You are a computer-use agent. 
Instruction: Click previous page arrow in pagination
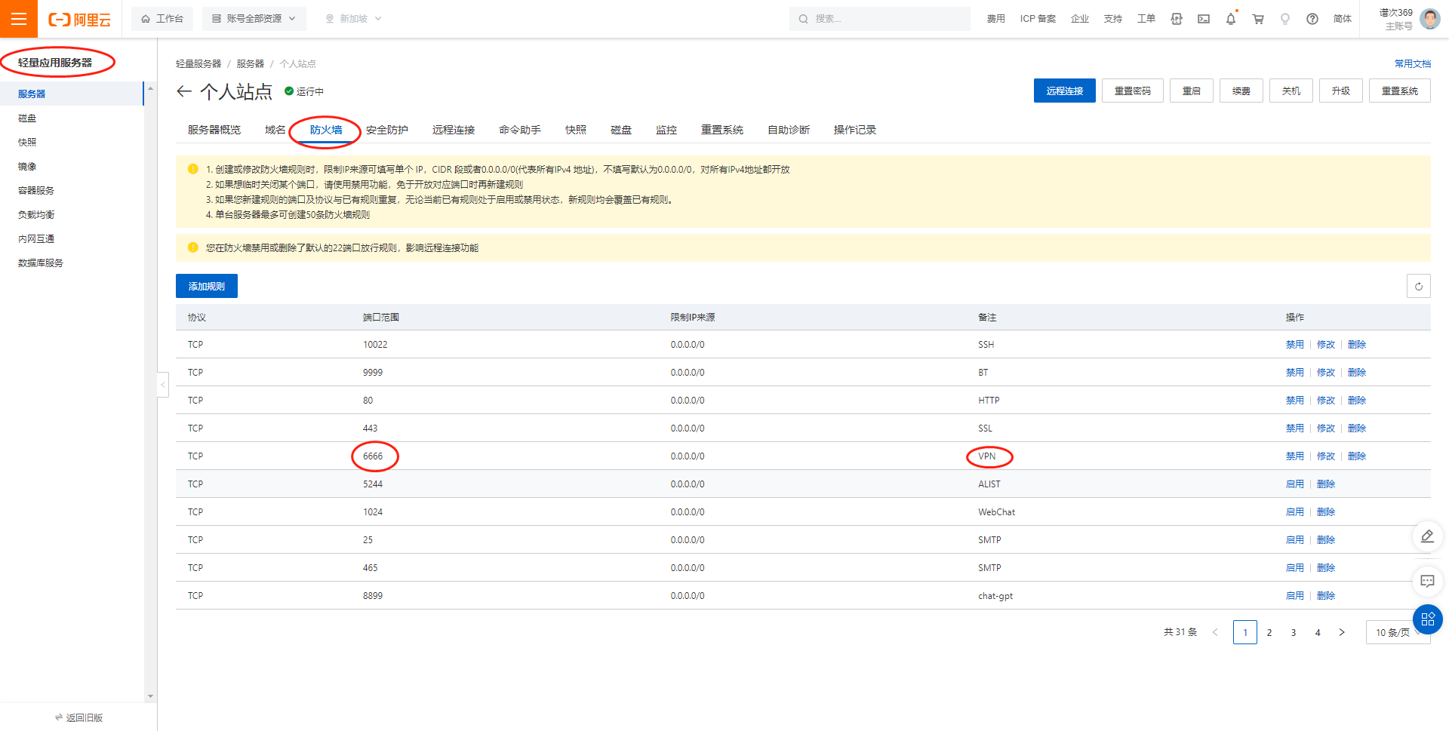point(1215,632)
